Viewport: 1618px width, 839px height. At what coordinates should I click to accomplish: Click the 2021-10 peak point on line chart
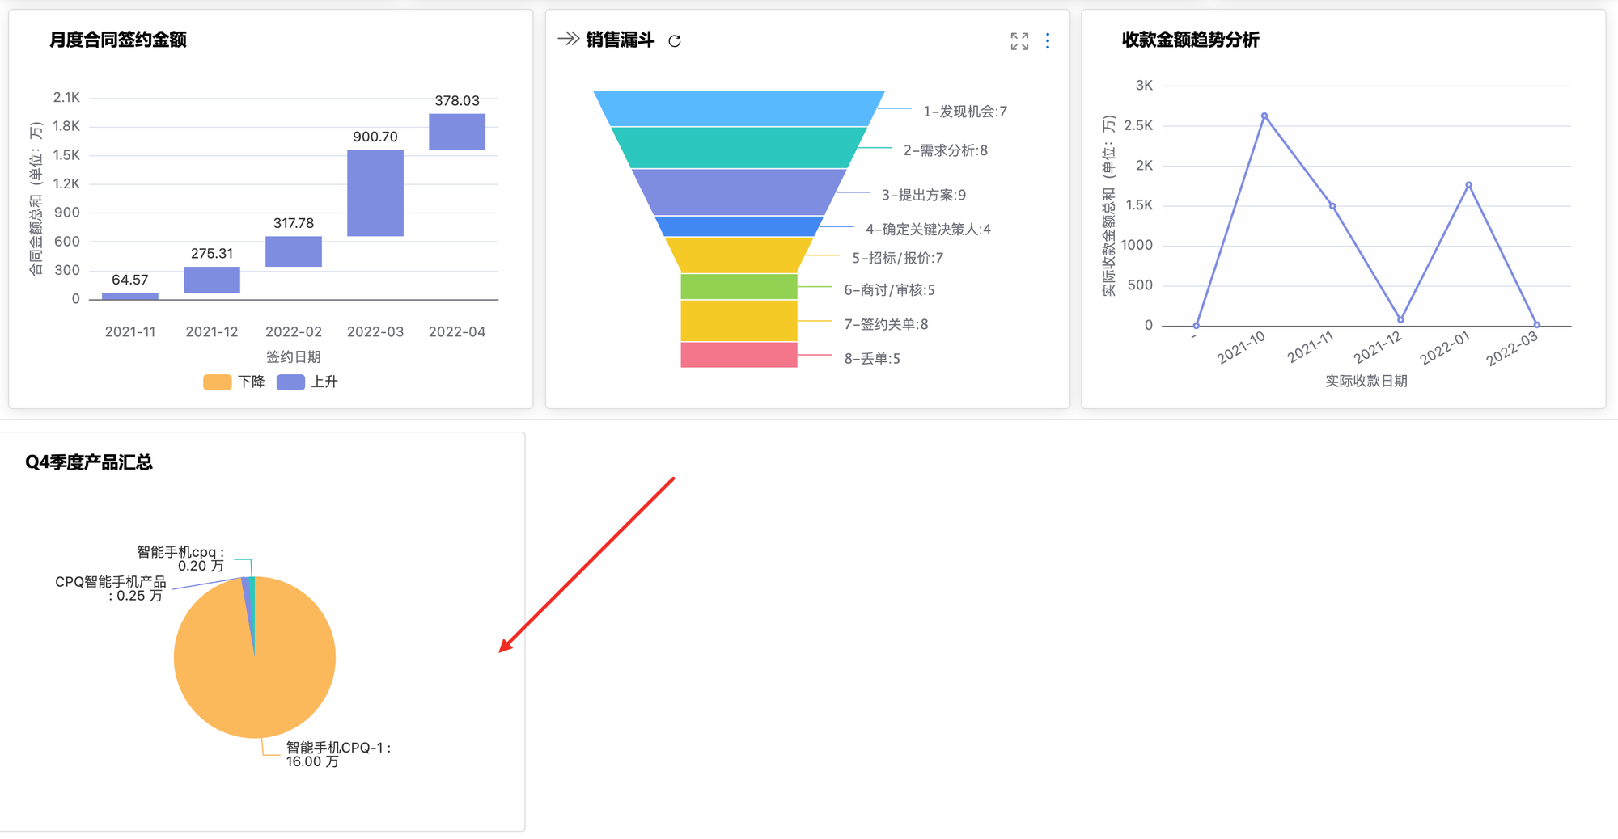click(x=1264, y=116)
